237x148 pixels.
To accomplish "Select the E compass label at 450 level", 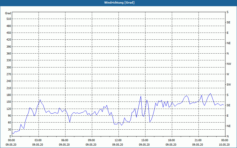I will coord(228,33).
